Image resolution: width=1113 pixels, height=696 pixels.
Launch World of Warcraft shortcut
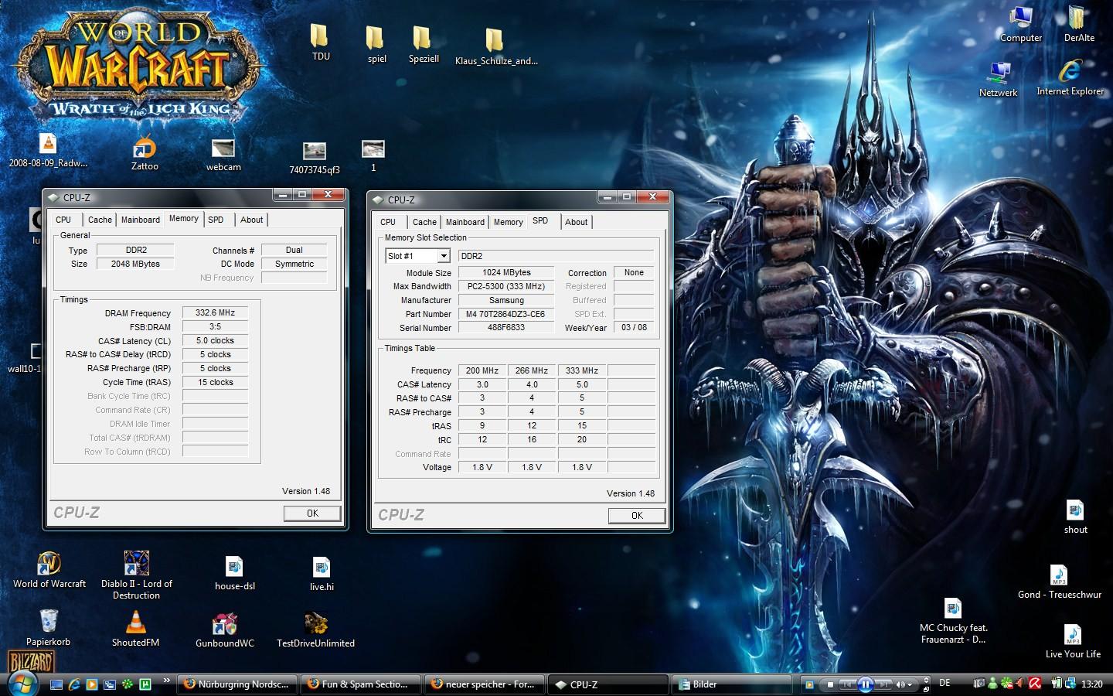click(x=49, y=569)
